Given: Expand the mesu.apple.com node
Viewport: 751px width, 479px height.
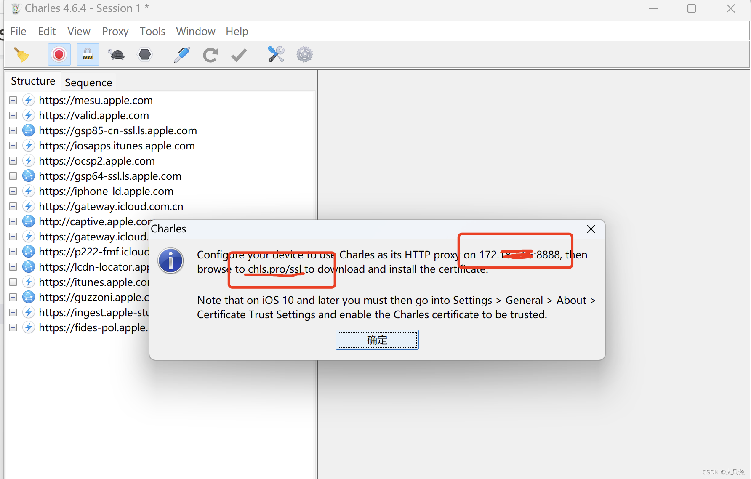Looking at the screenshot, I should (x=13, y=100).
